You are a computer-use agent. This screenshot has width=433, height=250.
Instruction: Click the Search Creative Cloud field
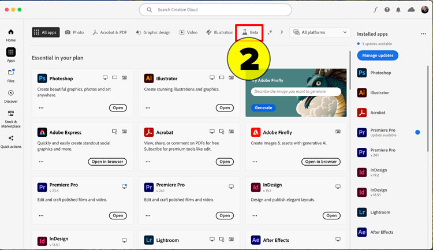coord(215,10)
